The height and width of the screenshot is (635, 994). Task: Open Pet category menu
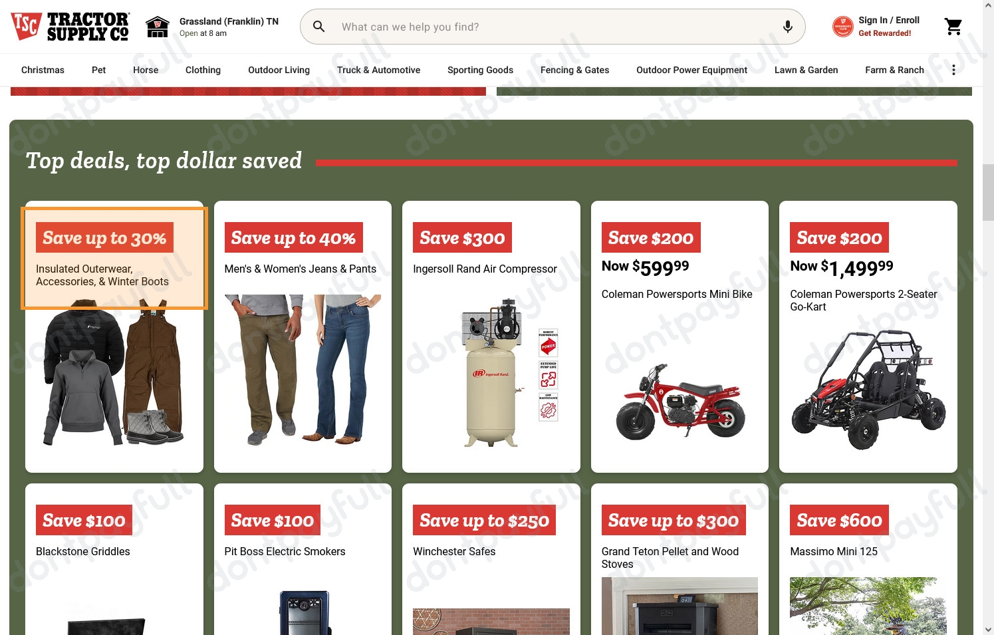(x=98, y=70)
